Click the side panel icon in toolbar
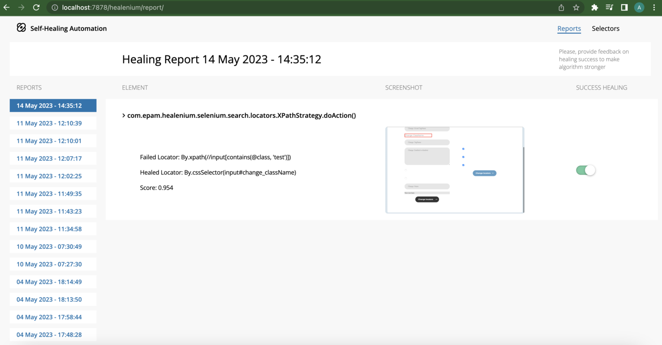 click(x=624, y=7)
